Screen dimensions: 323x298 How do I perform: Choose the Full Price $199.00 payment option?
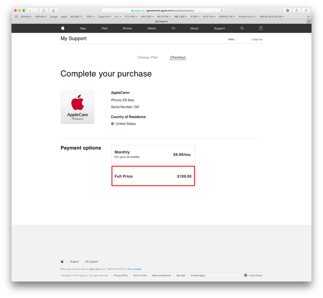(x=153, y=176)
